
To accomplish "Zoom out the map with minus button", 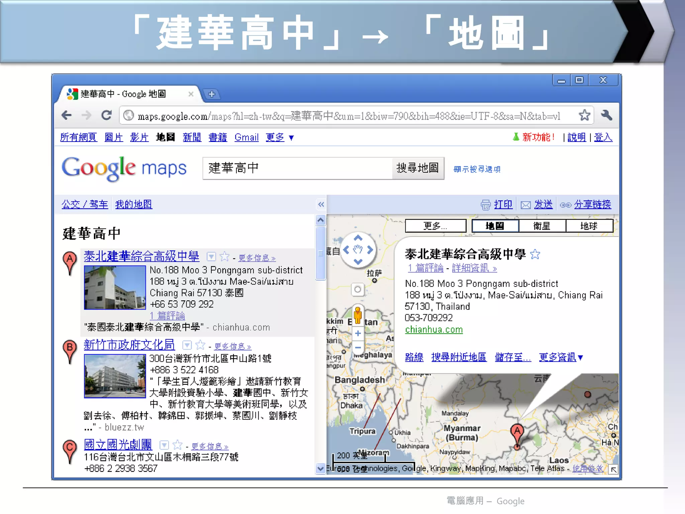I will coord(358,347).
